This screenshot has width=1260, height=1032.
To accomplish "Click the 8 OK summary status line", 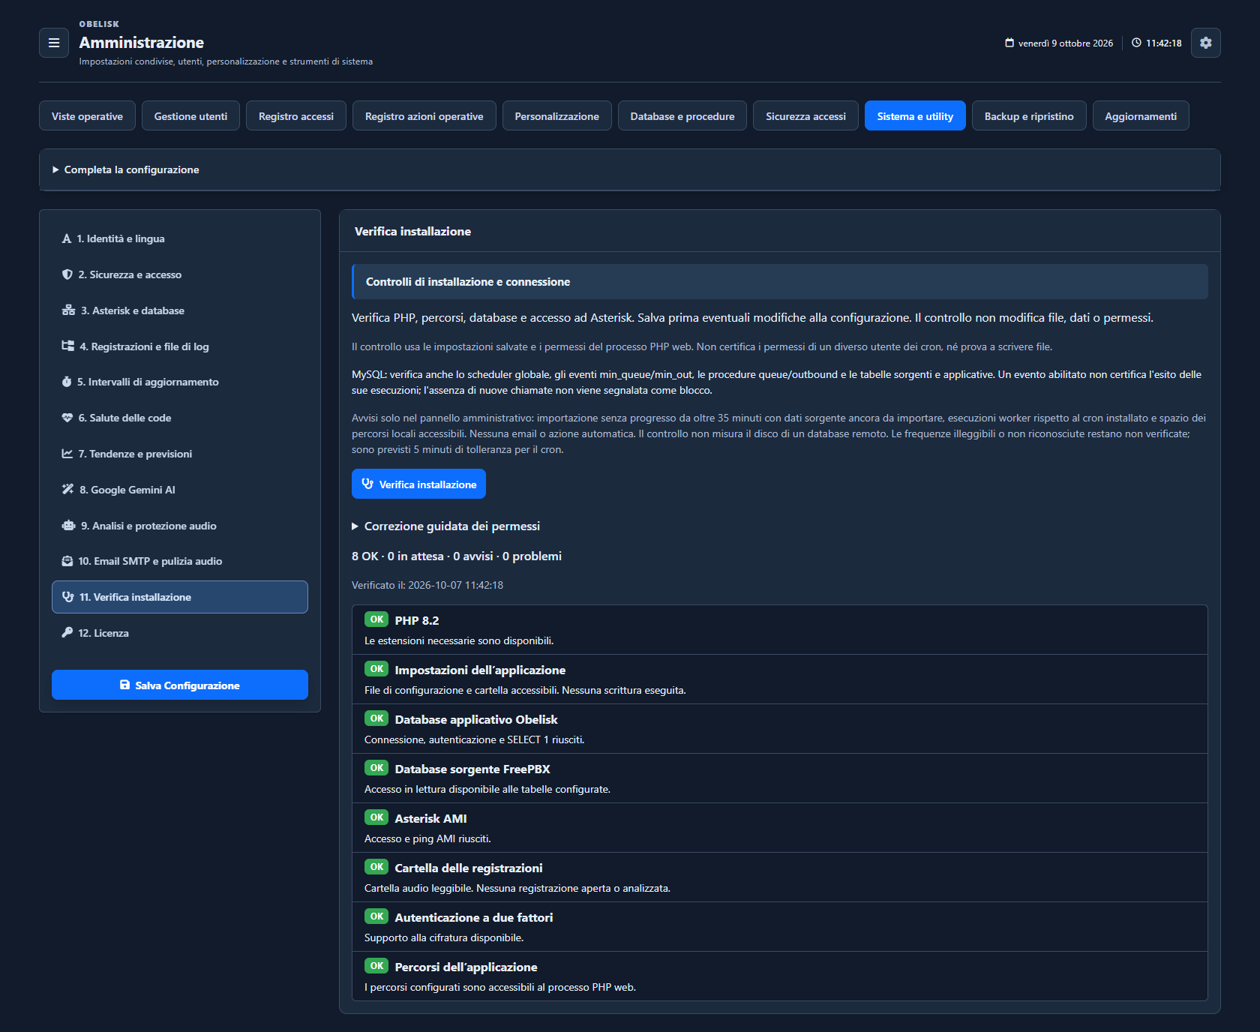I will 457,556.
